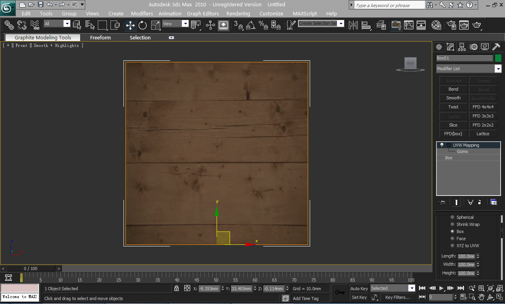This screenshot has width=505, height=304.
Task: Click the Zoom Extents viewport control
Action: pos(490,289)
